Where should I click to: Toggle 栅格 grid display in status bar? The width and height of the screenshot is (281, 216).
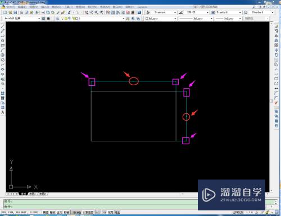coord(52,213)
